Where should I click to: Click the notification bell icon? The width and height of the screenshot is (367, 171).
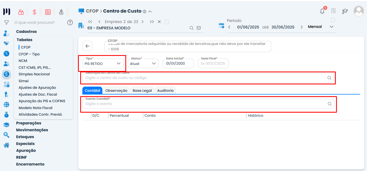pyautogui.click(x=322, y=11)
